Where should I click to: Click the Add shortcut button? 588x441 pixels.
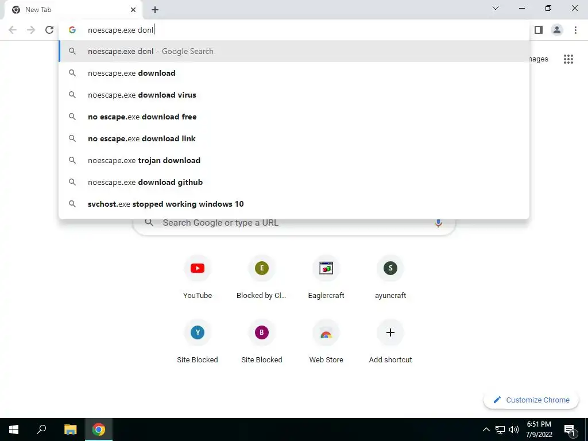click(390, 341)
